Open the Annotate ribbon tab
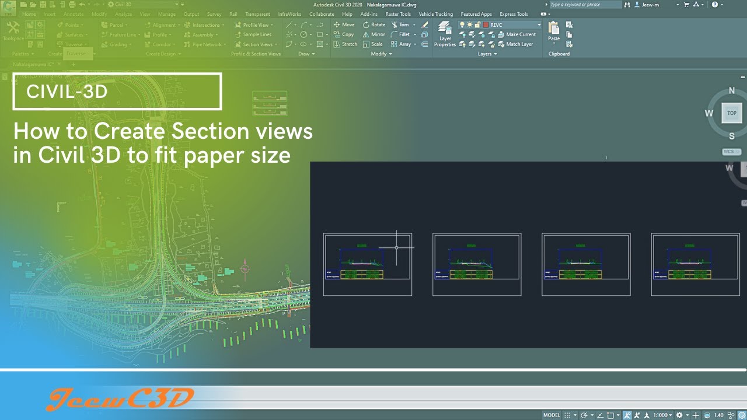Image resolution: width=747 pixels, height=420 pixels. pos(74,14)
